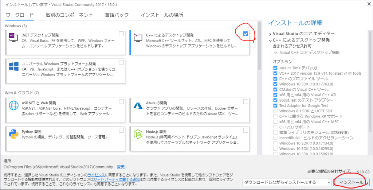Viewport: 373px width, 190px height.
Task: Click the 変更... link next to install path
Action: 122,167
